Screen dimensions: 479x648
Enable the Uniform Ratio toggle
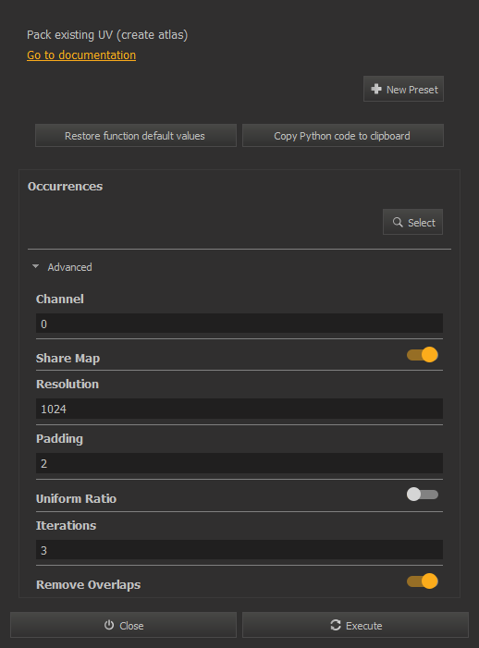click(423, 495)
